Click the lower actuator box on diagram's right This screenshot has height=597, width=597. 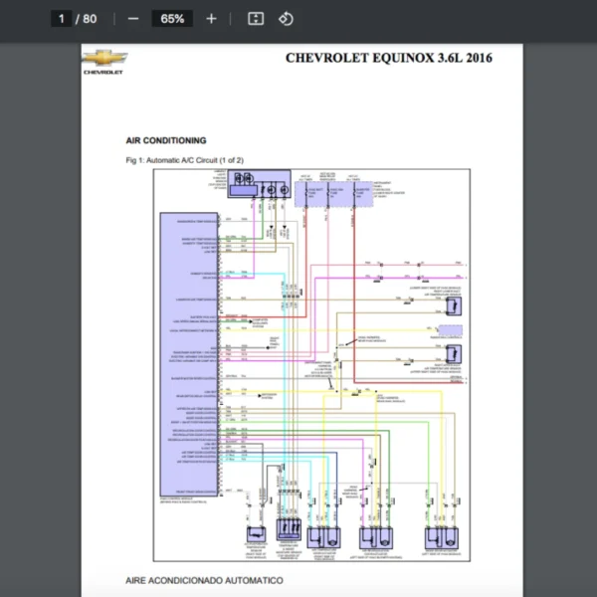coord(453,353)
